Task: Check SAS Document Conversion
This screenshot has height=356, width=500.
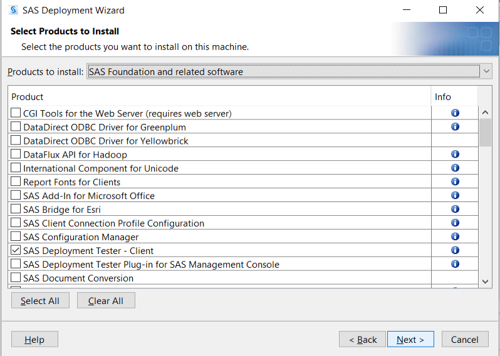Action: pos(16,277)
